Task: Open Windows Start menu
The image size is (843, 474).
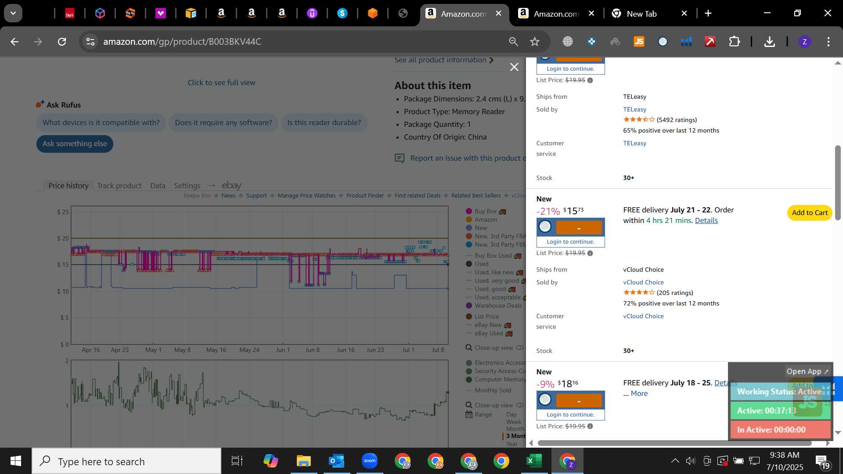Action: 16,461
